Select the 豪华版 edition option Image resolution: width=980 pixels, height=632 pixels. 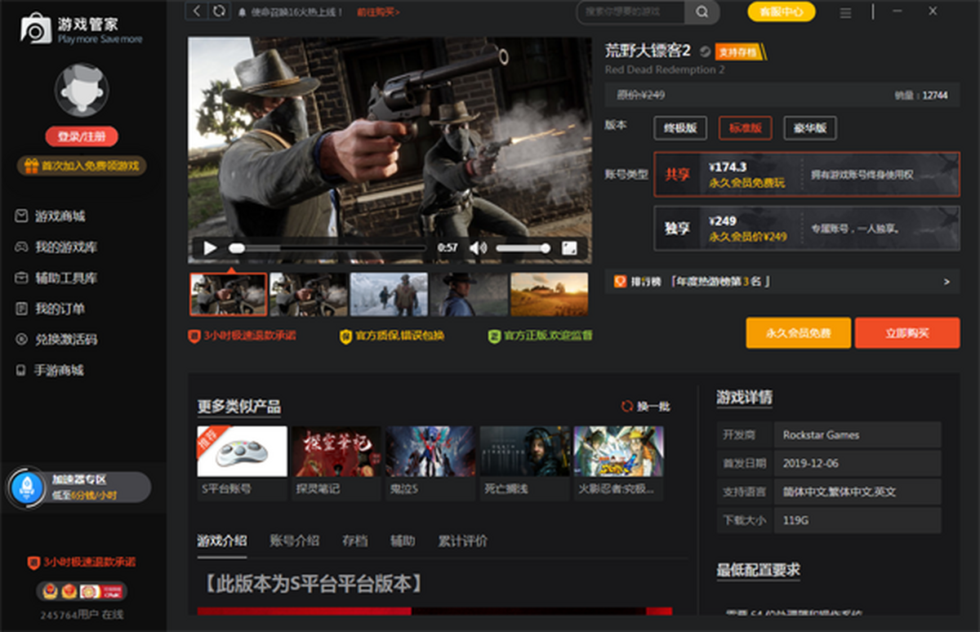[809, 128]
